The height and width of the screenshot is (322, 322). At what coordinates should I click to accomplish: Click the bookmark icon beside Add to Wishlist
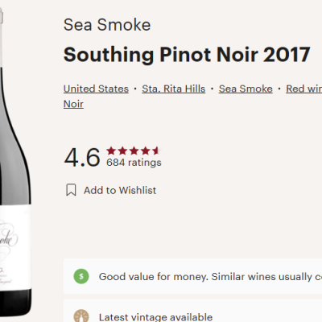tap(71, 190)
